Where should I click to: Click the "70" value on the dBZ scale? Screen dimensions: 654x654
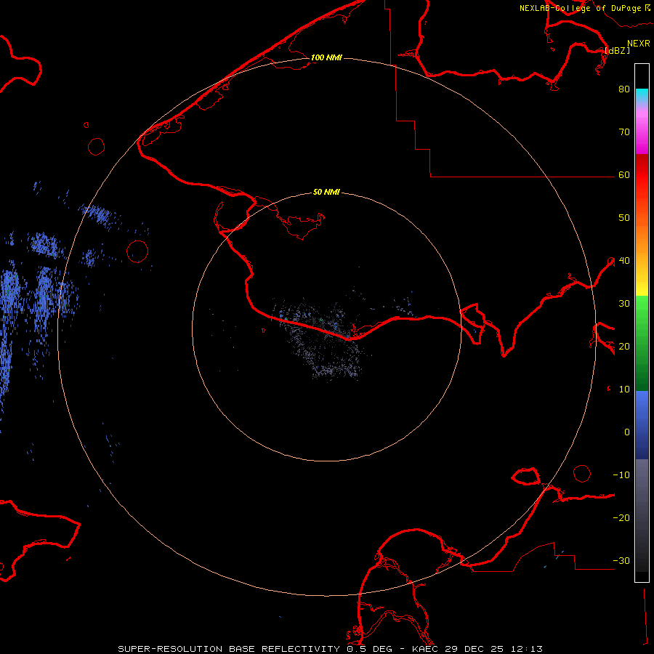coord(624,132)
